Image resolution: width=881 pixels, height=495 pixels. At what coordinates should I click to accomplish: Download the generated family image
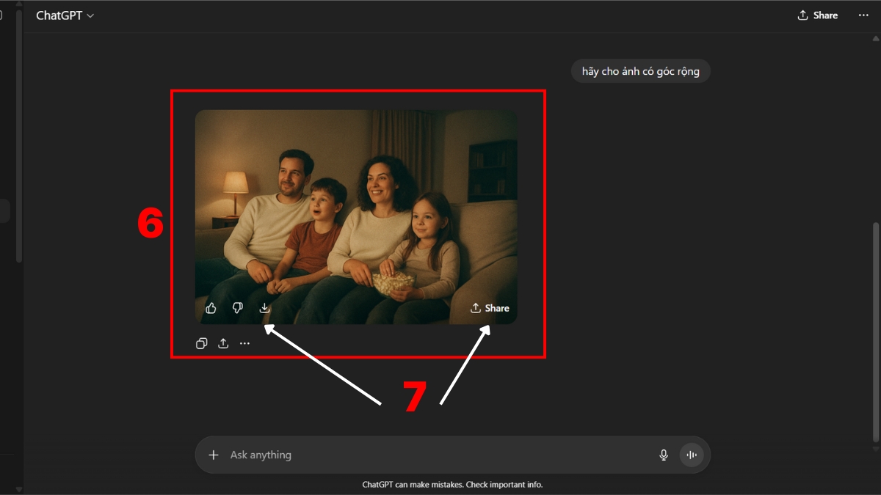pos(264,308)
